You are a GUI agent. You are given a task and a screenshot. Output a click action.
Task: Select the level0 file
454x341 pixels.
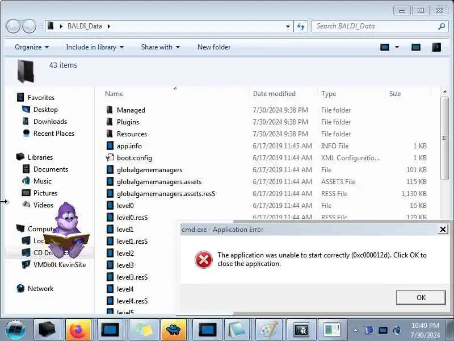(x=125, y=206)
